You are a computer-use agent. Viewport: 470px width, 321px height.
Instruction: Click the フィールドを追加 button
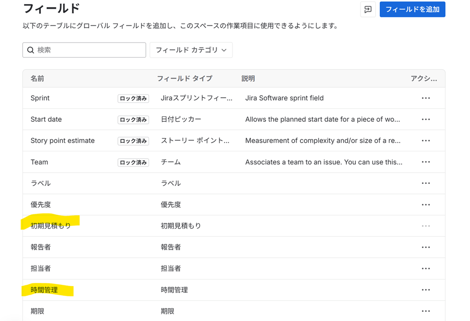(x=412, y=9)
